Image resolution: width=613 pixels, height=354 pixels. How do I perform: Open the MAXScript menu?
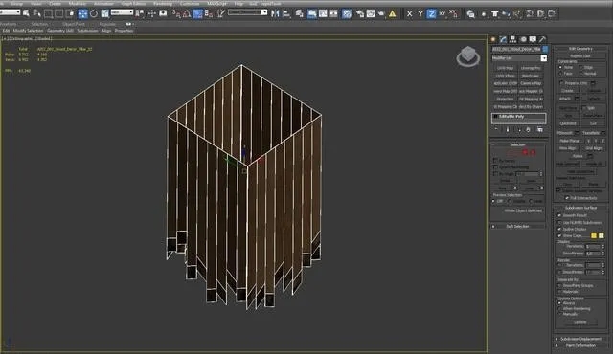(217, 4)
